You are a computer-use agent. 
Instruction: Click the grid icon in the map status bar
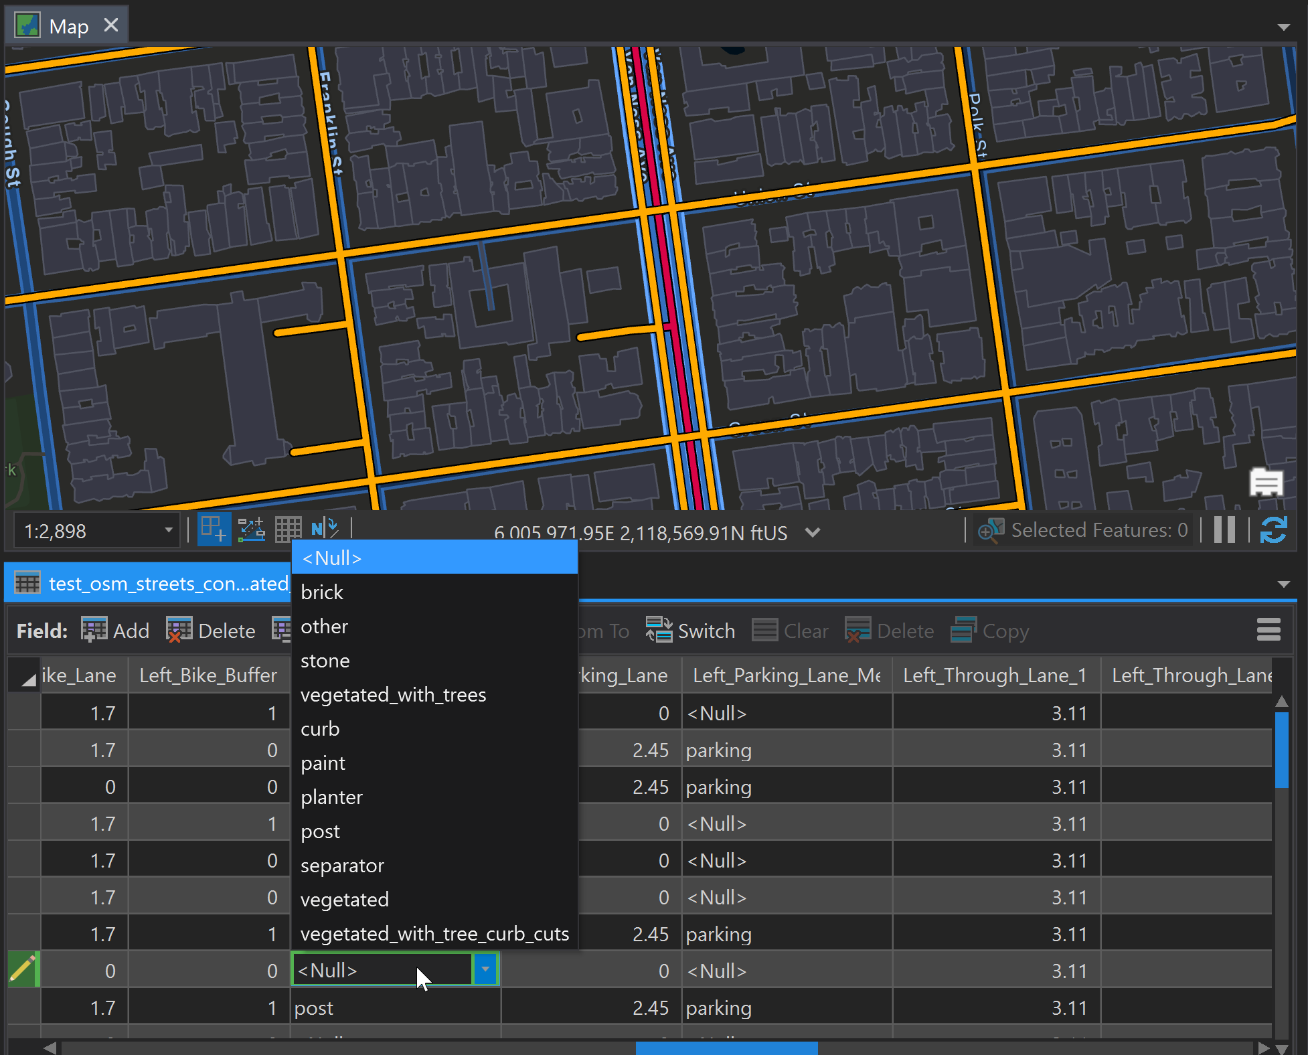coord(288,529)
